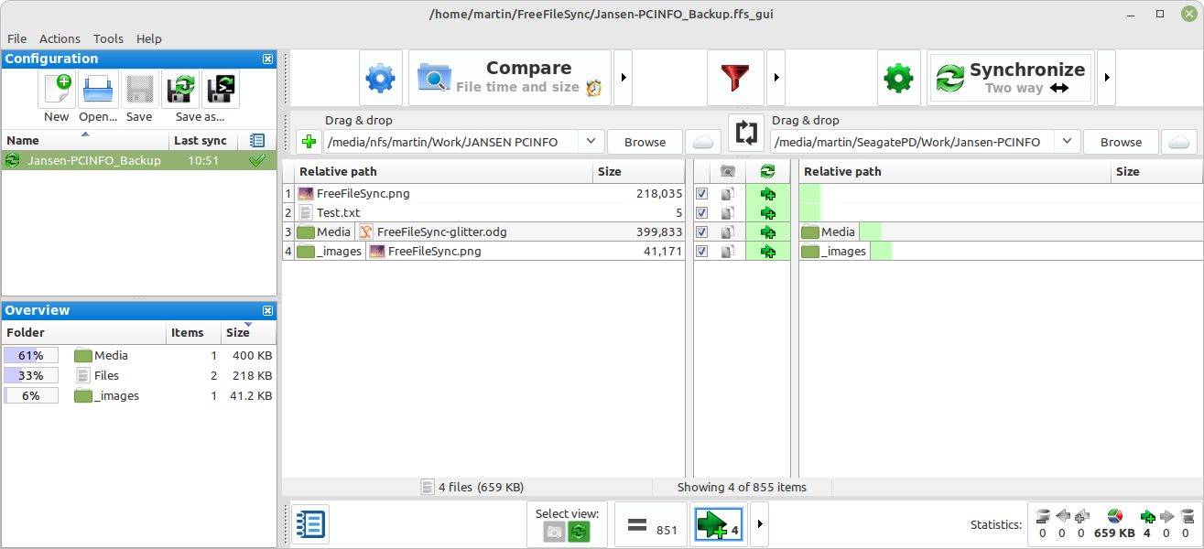Open the File menu
Viewport: 1204px width, 549px height.
[x=17, y=38]
